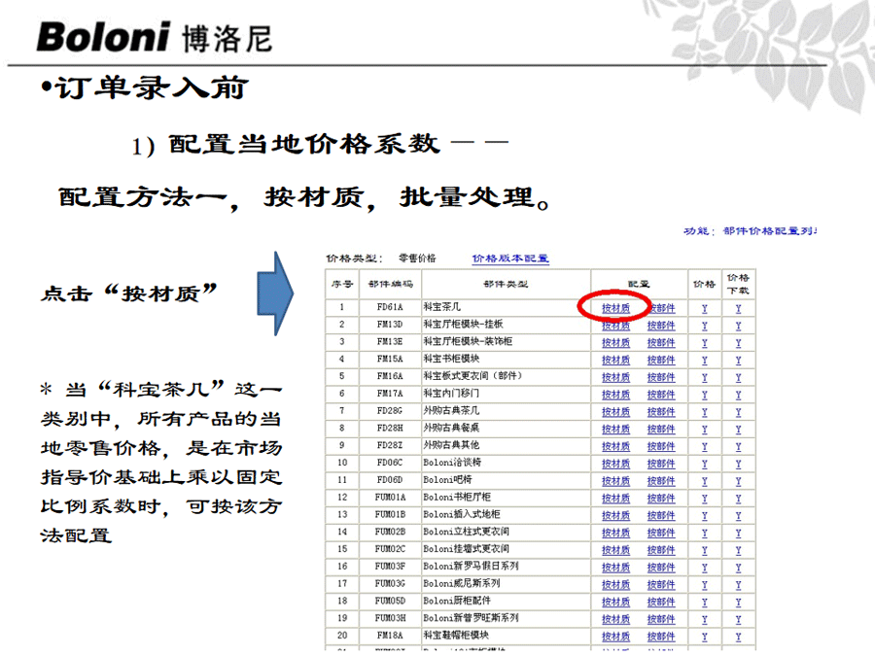The image size is (875, 656).
Task: Click the 价格版本配置 link
Action: pos(510,259)
